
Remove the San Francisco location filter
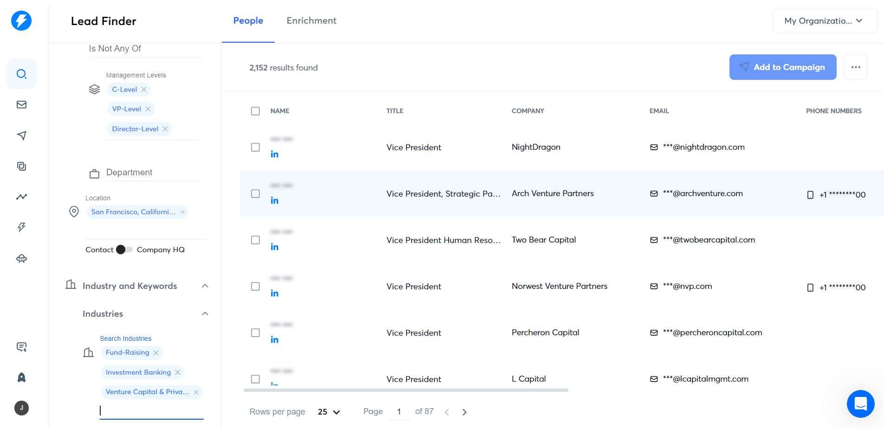coord(183,212)
